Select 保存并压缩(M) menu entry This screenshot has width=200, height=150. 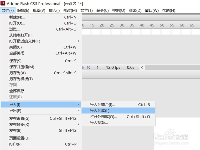point(41,67)
